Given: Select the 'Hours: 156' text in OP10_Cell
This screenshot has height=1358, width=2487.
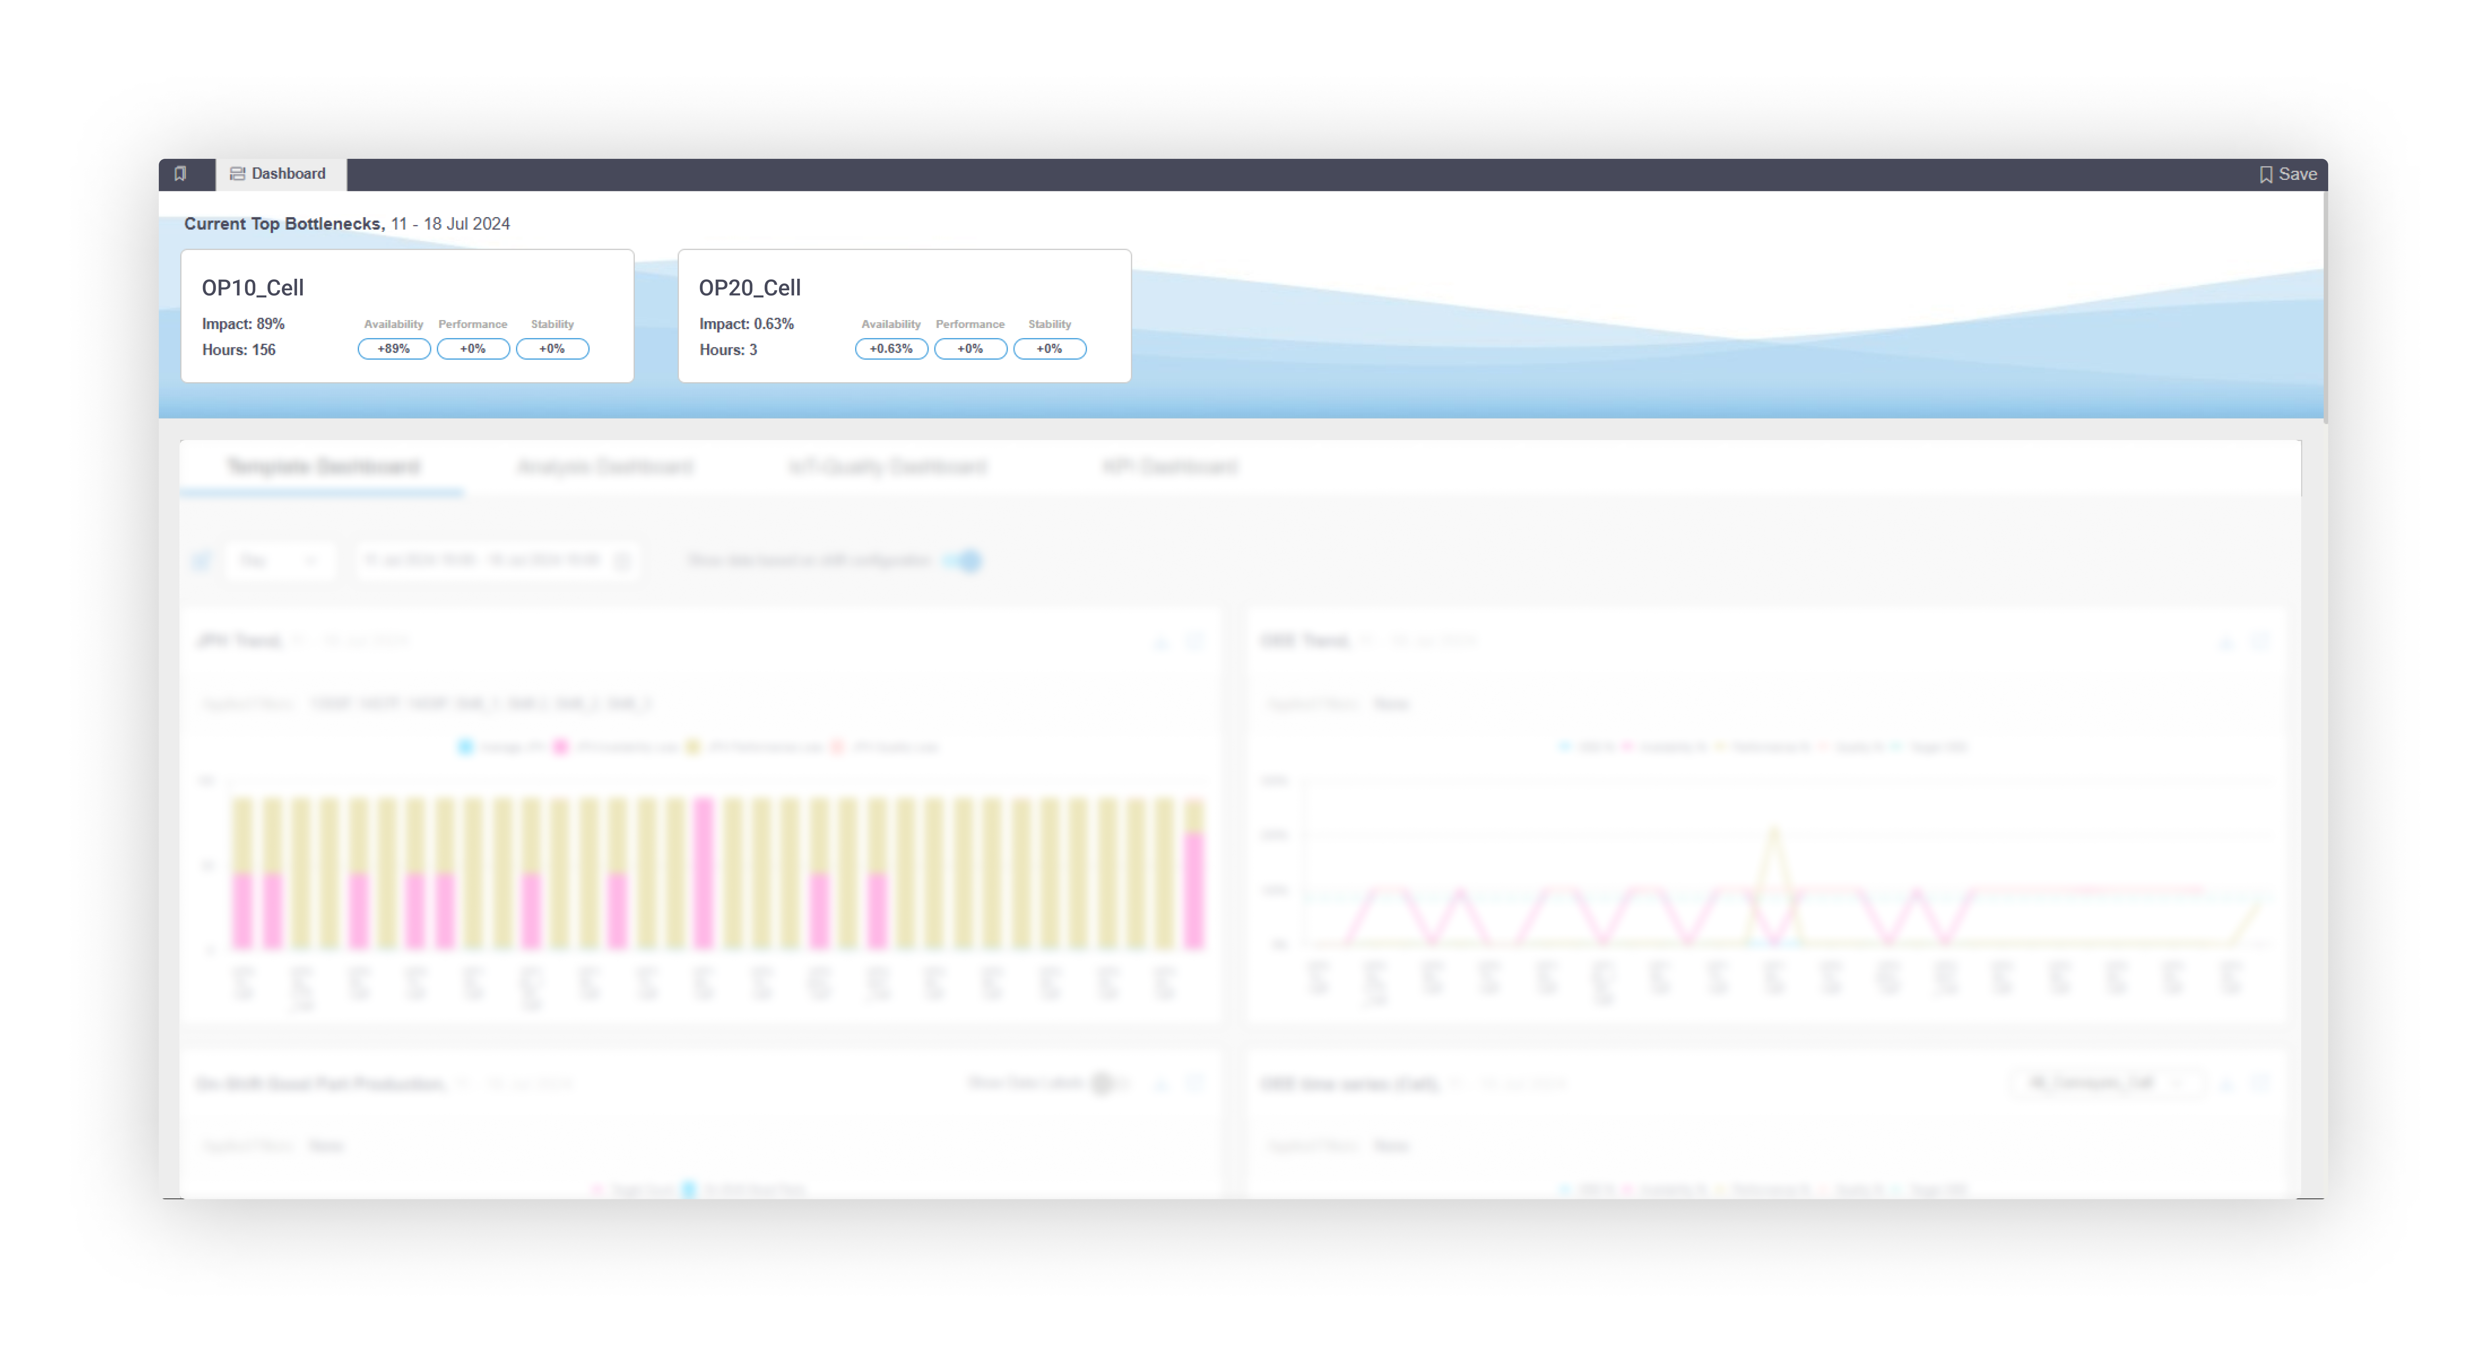Looking at the screenshot, I should pos(239,350).
